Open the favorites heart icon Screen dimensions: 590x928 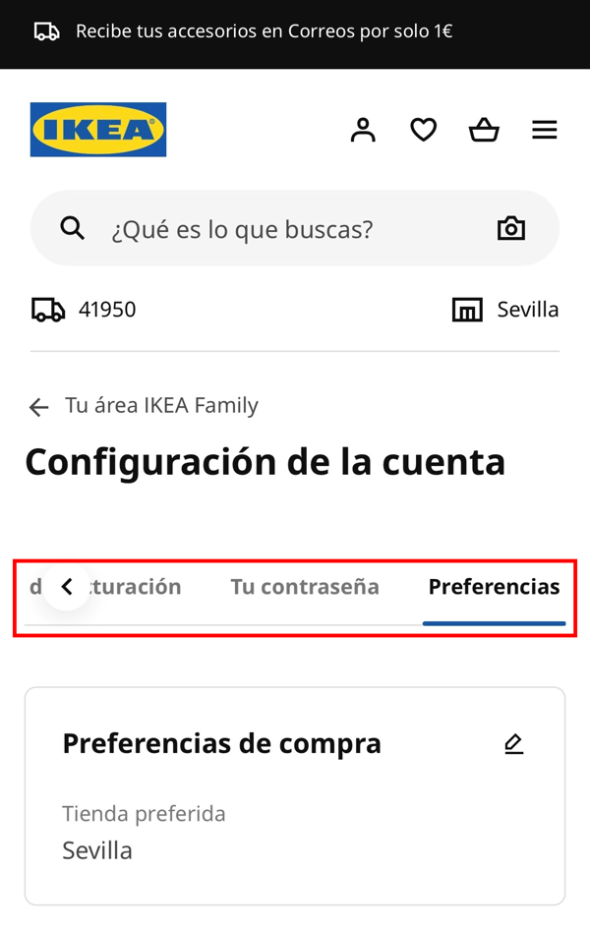pyautogui.click(x=424, y=130)
